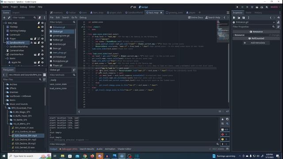283x159 pixels.
Task: Toggle distraction-free mode icon
Action: 228,13
